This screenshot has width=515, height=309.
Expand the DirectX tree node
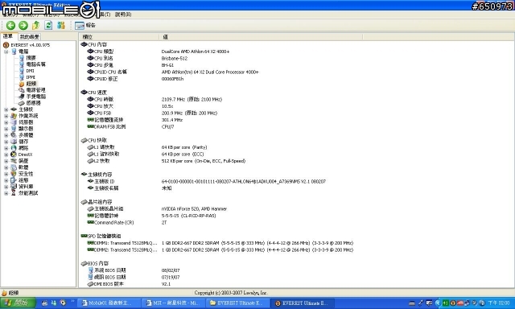6,154
